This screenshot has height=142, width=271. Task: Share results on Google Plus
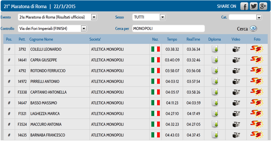[263, 6]
